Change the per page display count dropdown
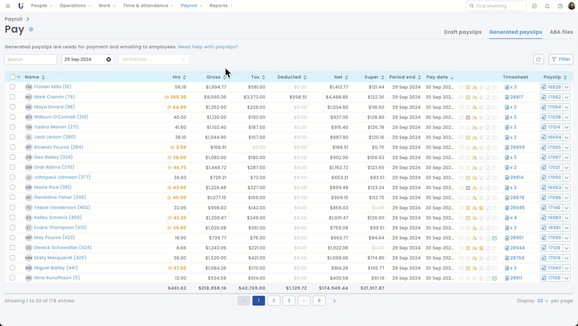The image size is (578, 326). click(542, 301)
